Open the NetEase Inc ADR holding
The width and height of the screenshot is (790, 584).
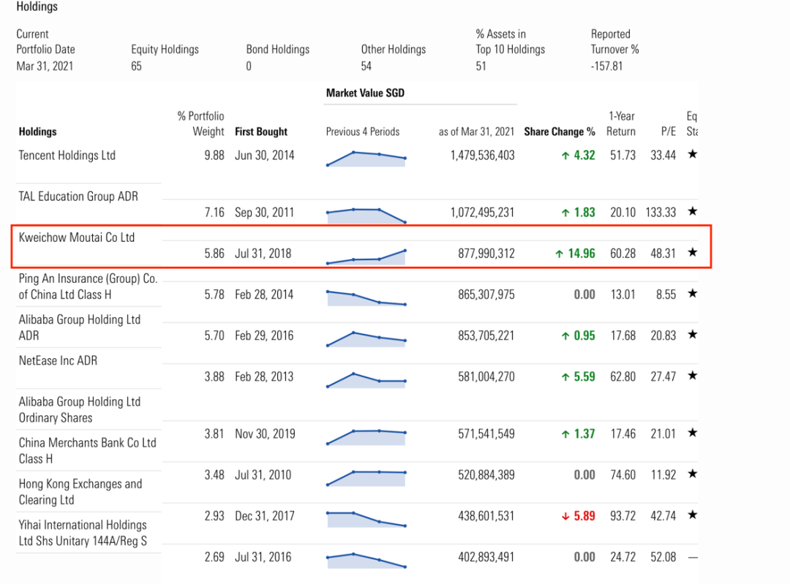coord(58,360)
